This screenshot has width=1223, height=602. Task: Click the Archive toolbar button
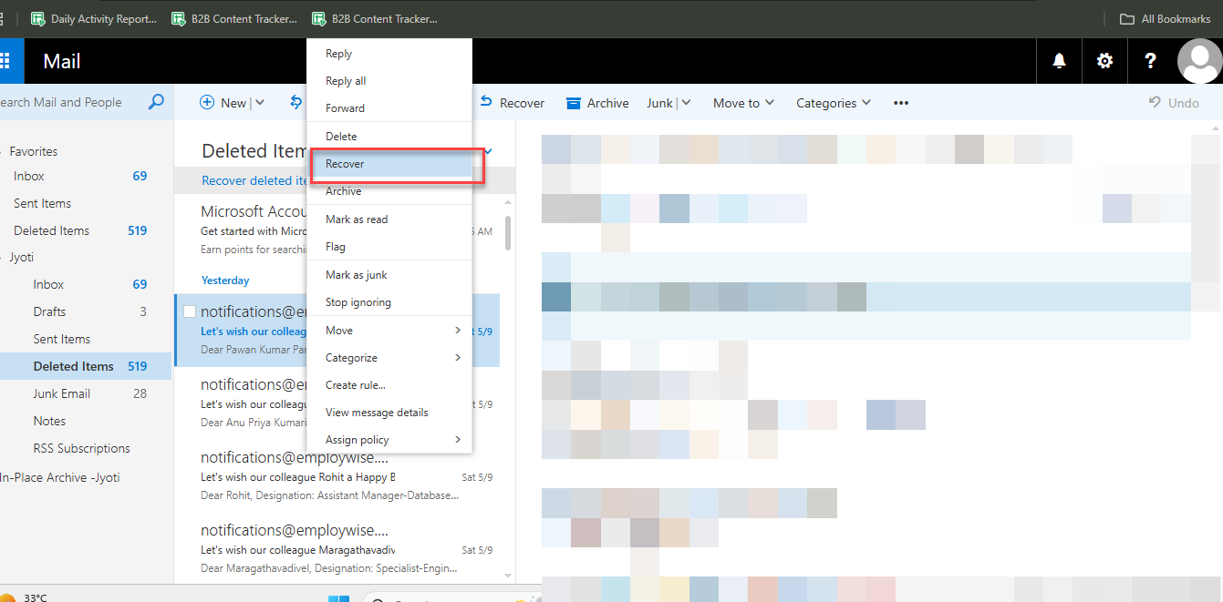click(x=597, y=103)
